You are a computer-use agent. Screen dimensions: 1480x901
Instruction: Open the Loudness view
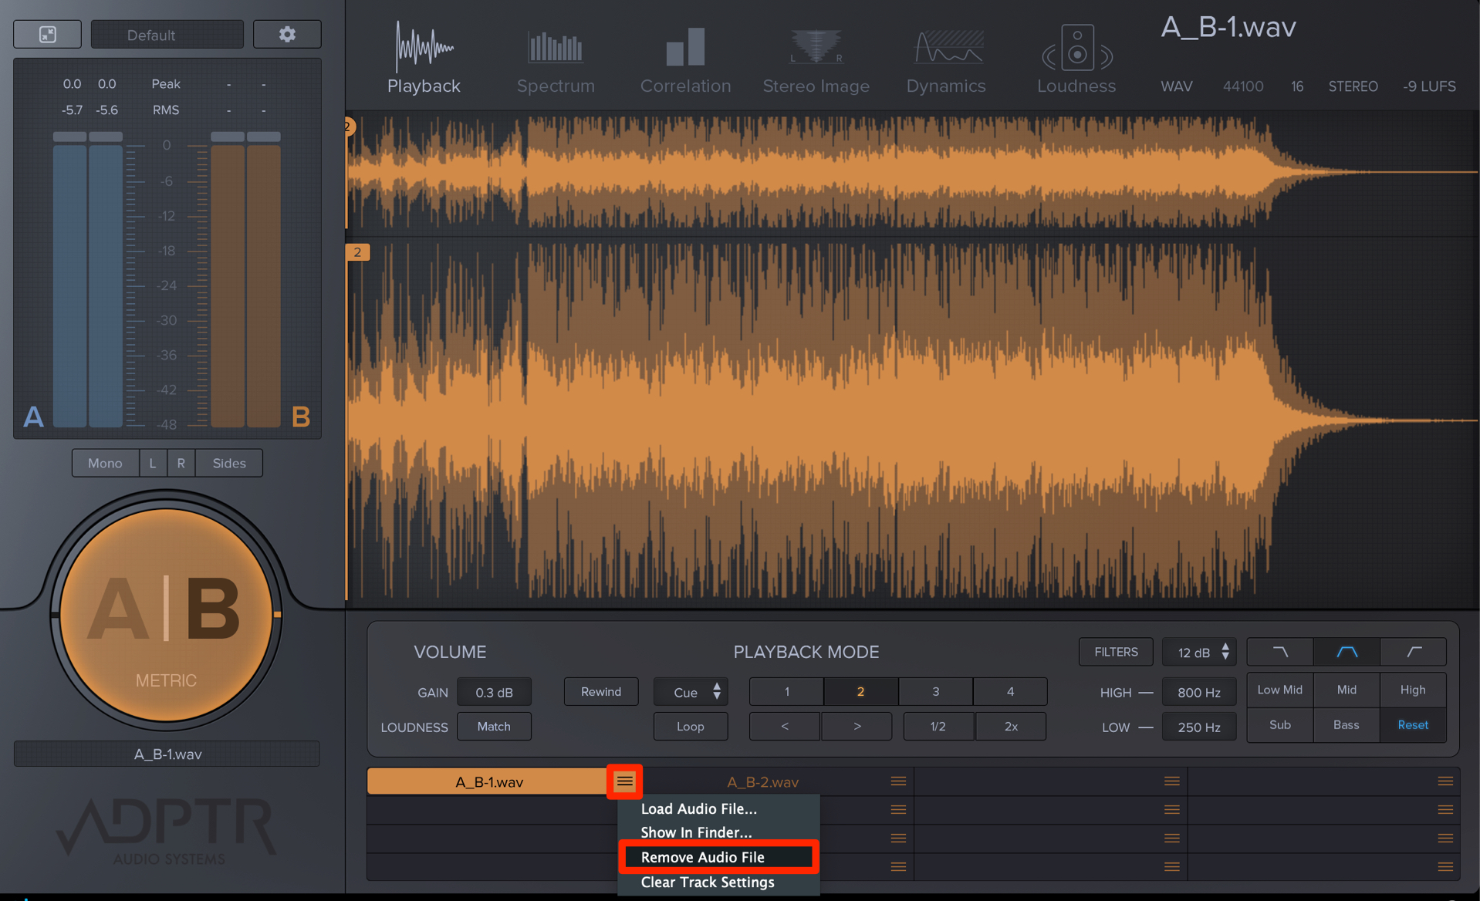coord(1076,58)
